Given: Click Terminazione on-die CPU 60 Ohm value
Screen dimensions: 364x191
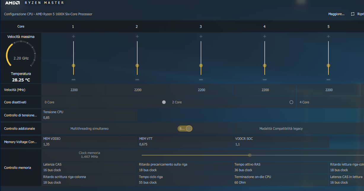Looking at the screenshot, I should point(240,182).
